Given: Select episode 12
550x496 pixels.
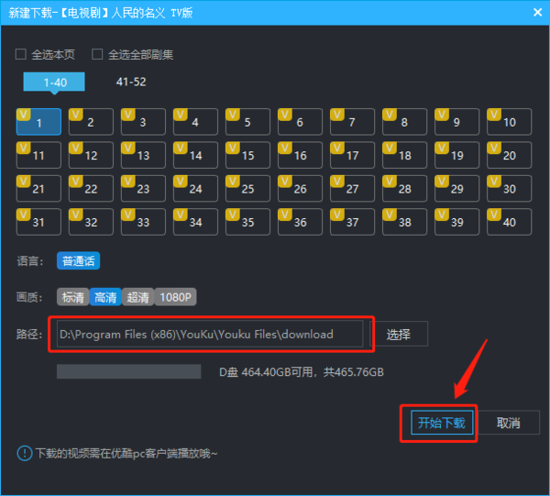Looking at the screenshot, I should click(91, 155).
